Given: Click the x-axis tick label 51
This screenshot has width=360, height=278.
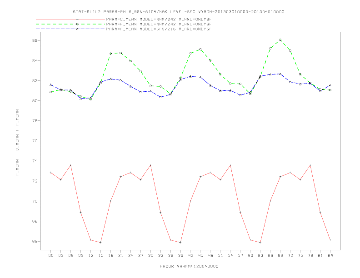Looking at the screenshot, I should coord(220,255).
